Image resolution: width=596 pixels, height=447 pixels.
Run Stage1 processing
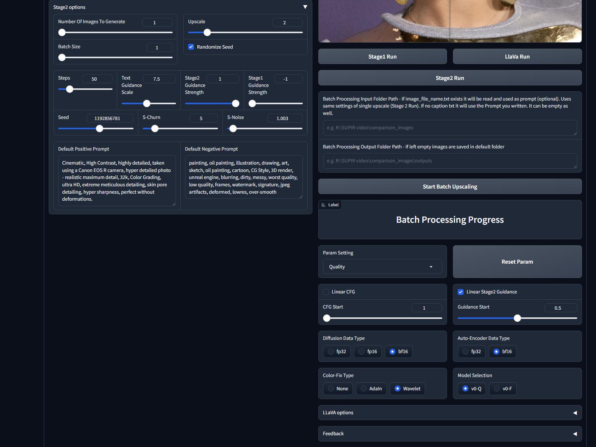[382, 56]
